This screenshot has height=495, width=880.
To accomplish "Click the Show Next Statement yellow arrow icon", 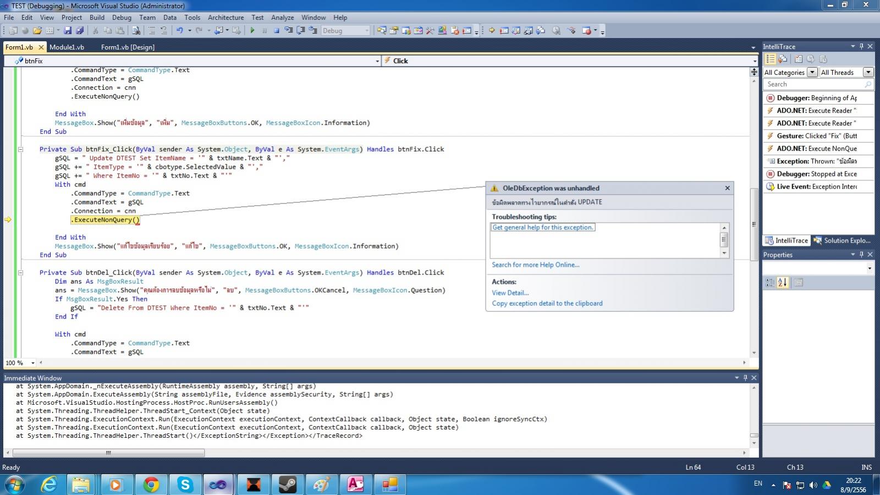I will 492,31.
